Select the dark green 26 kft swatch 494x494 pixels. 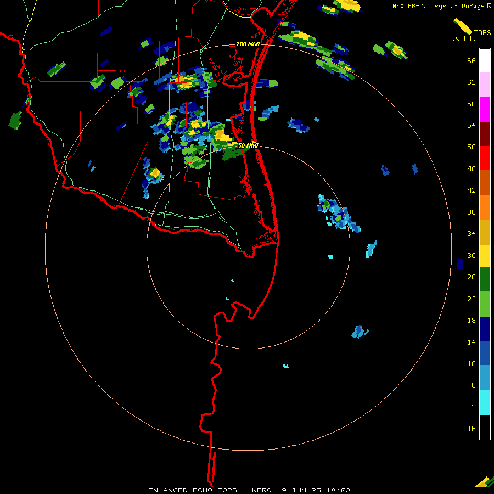click(x=485, y=279)
